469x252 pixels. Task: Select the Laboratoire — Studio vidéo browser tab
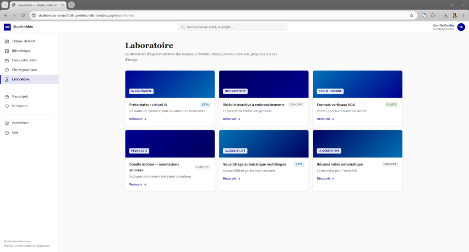coord(38,5)
